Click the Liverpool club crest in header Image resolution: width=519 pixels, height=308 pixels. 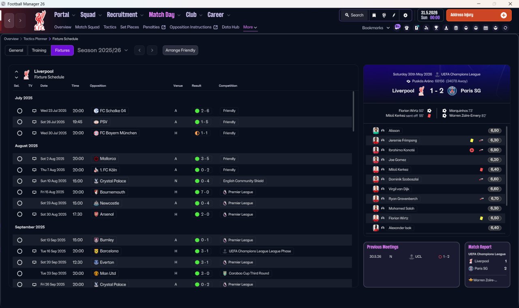click(39, 20)
